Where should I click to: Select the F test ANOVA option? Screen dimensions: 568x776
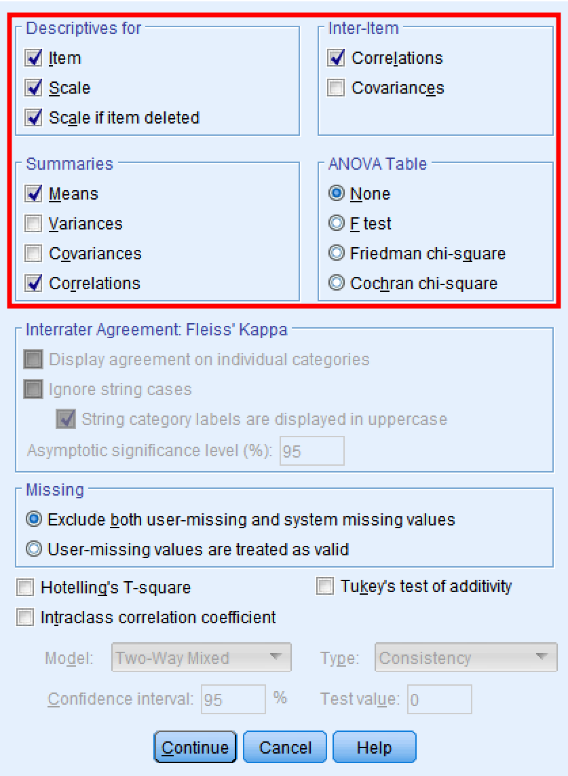click(x=336, y=223)
